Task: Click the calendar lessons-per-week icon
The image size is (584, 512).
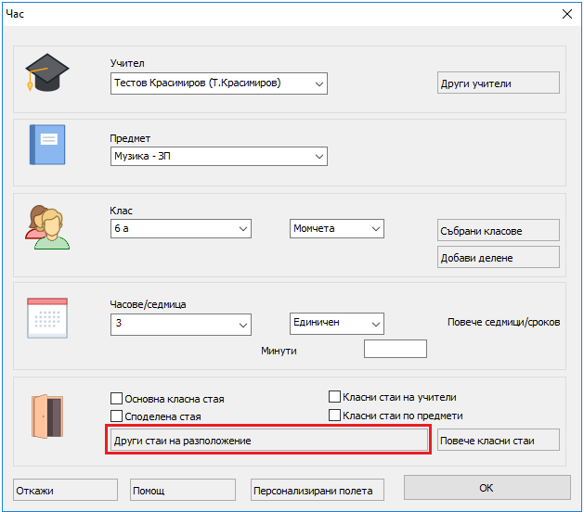Action: coord(47,318)
